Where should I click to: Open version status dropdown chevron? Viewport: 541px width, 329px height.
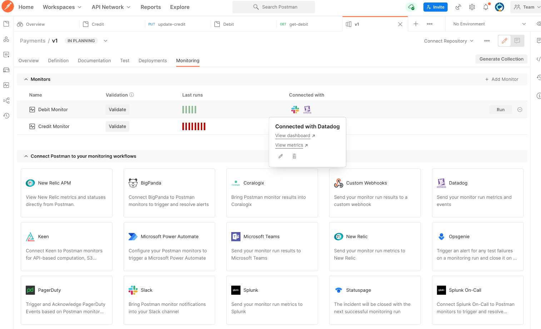point(105,41)
